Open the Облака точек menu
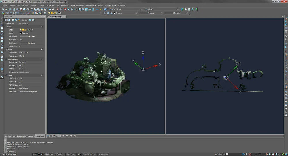This screenshot has height=156, width=288. click(x=111, y=5)
